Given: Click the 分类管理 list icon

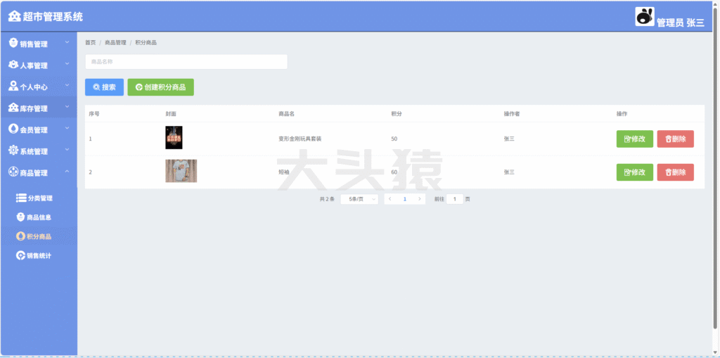Looking at the screenshot, I should 21,198.
